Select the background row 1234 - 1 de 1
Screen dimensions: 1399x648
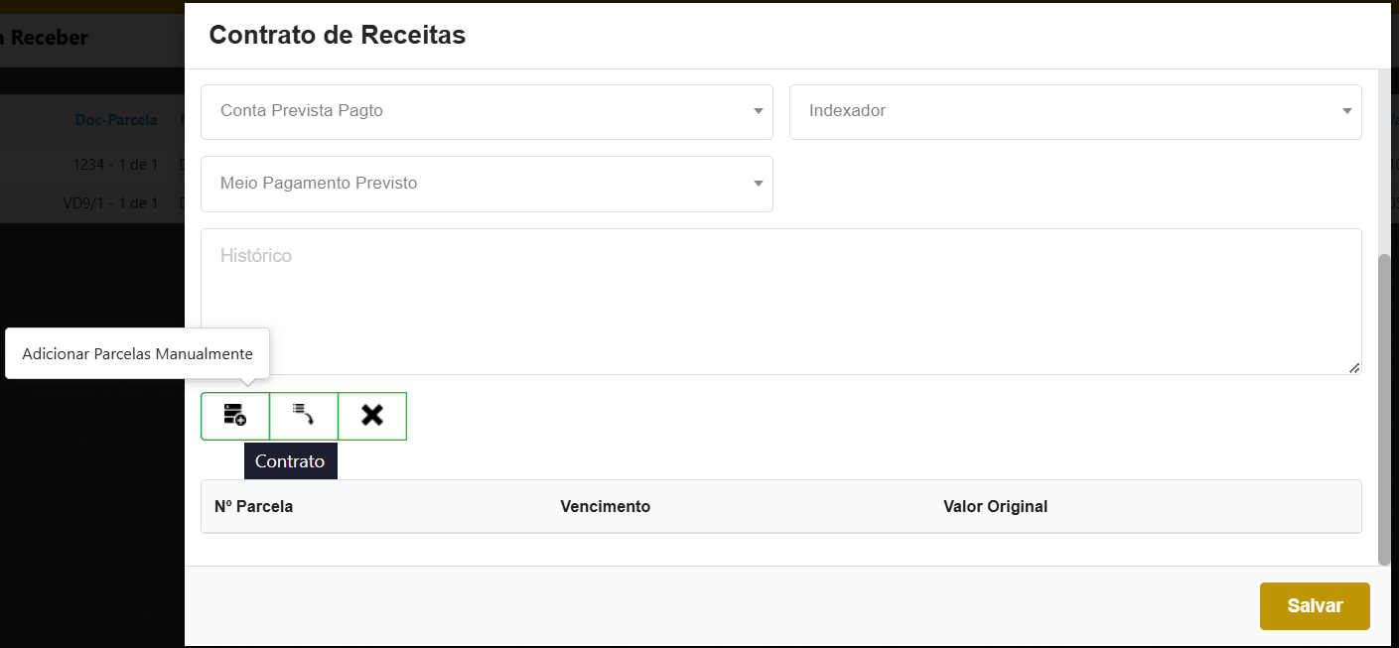coord(115,164)
